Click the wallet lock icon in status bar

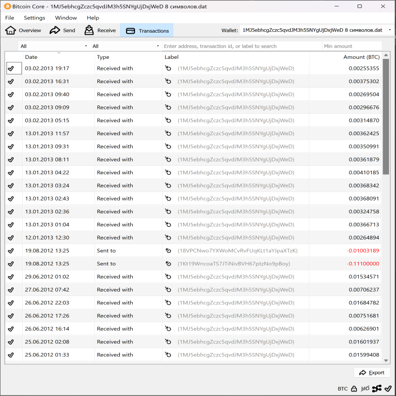354,389
